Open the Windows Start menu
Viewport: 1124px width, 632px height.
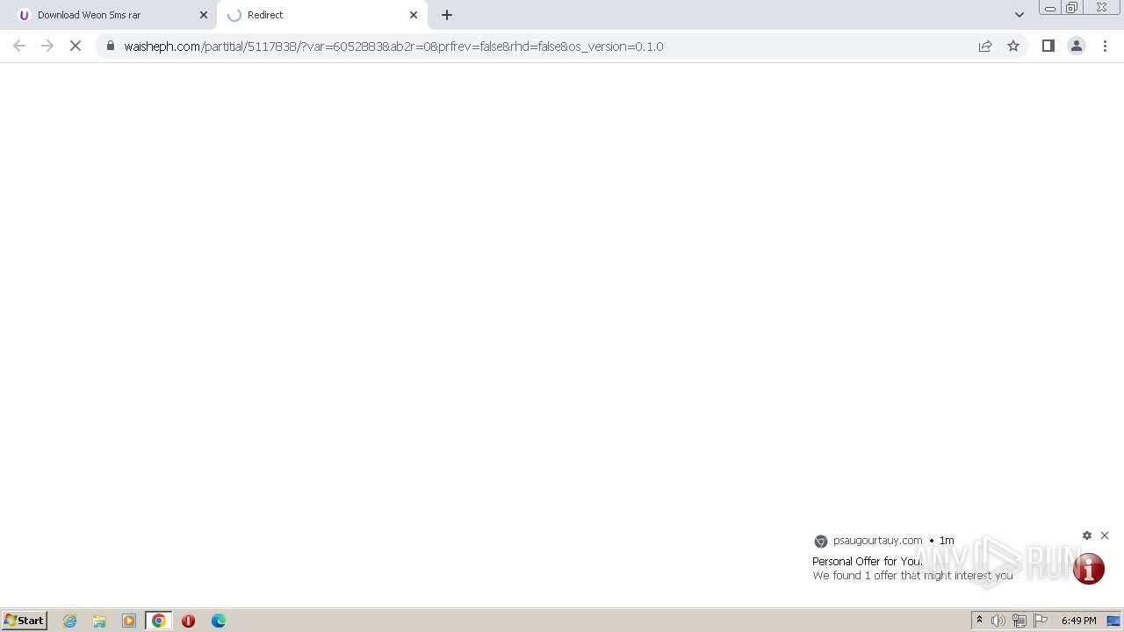[x=25, y=620]
